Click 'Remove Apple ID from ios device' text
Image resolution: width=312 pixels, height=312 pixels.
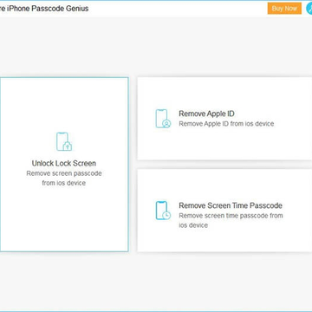[226, 124]
